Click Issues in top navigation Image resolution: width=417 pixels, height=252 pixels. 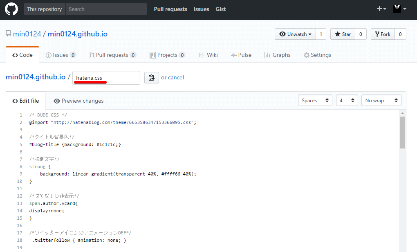201,9
